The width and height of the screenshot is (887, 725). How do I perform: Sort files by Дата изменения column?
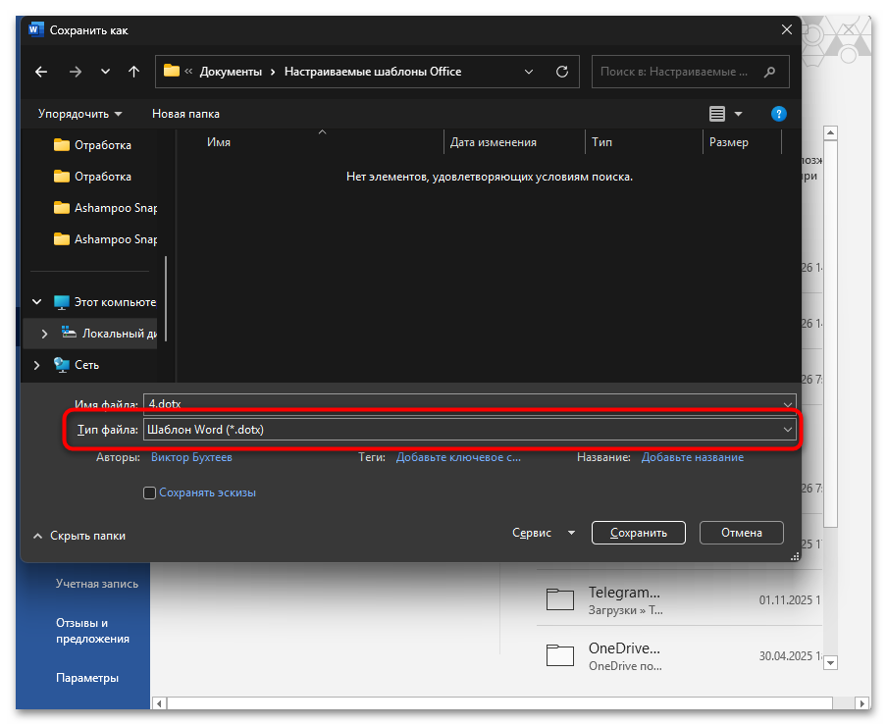click(494, 142)
